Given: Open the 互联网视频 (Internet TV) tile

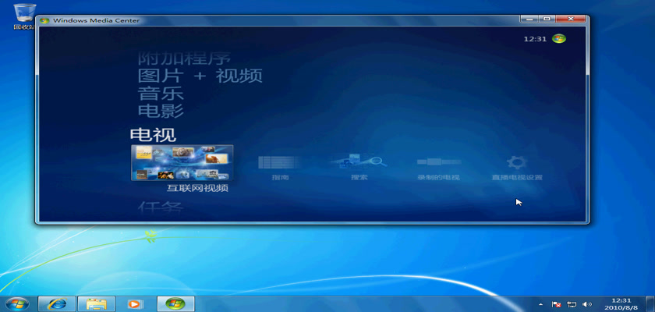Looking at the screenshot, I should click(182, 163).
